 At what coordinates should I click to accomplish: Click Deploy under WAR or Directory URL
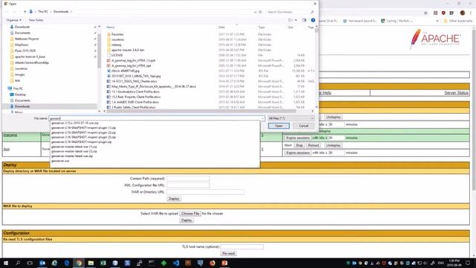point(173,199)
